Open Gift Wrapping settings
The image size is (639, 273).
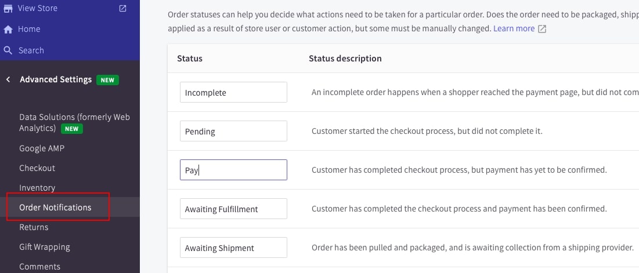45,247
